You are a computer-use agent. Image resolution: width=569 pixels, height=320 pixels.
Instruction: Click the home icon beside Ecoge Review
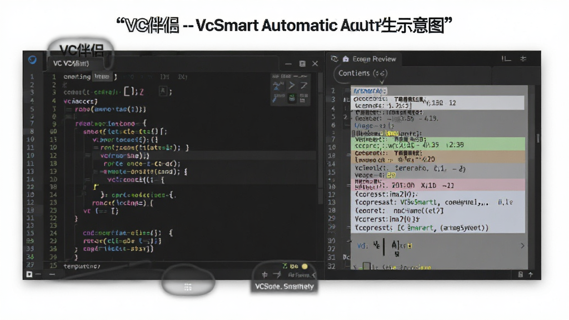click(346, 59)
